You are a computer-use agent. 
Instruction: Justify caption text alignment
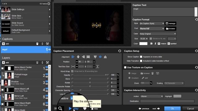[88, 57]
